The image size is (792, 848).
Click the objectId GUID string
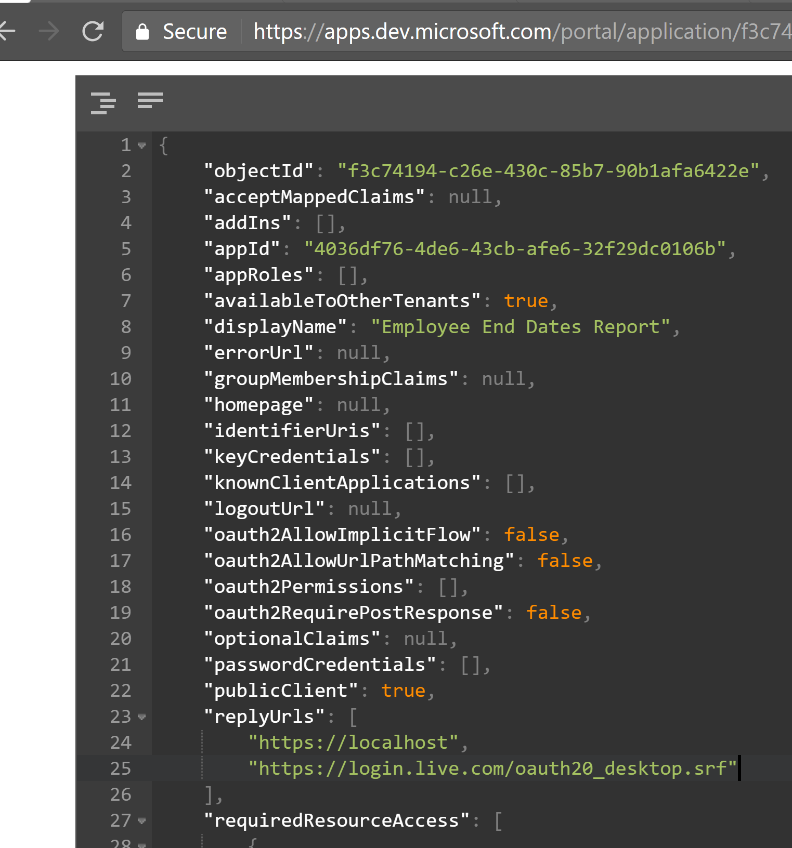(548, 171)
